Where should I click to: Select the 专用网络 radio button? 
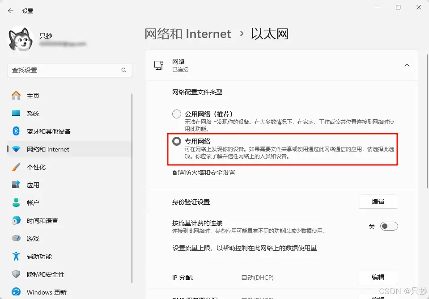coord(176,141)
